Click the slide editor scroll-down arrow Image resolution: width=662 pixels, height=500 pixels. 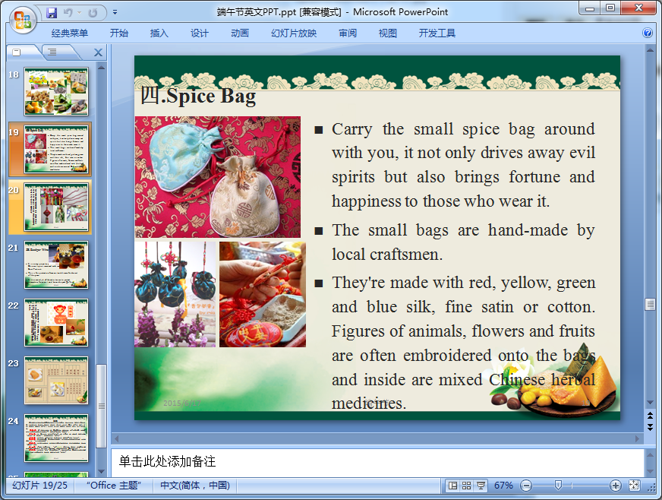point(650,403)
